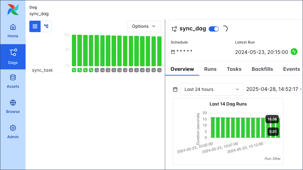Open the Options dropdown

144,26
